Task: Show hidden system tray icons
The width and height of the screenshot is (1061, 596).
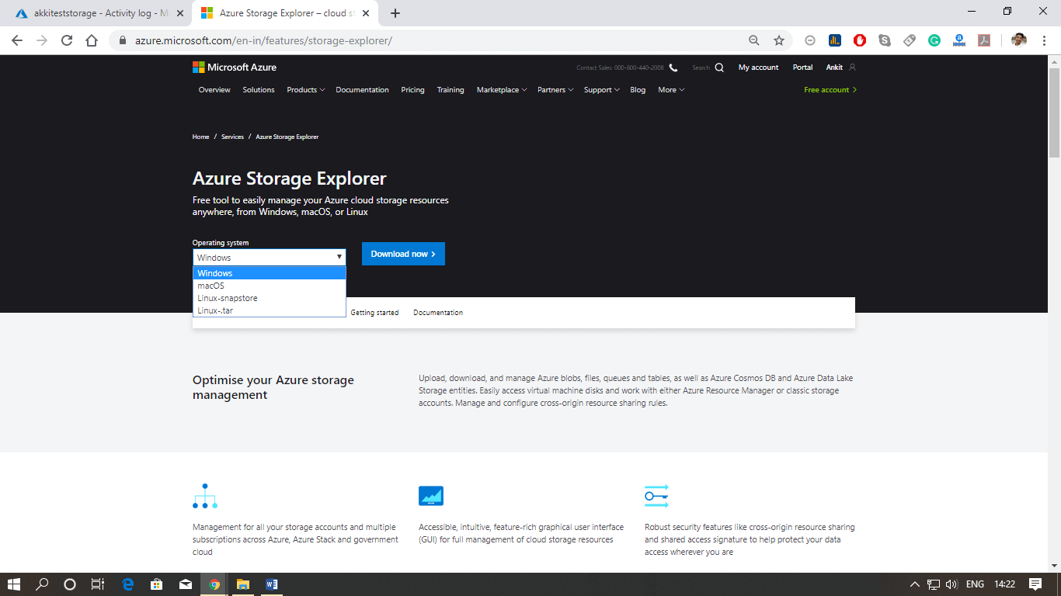Action: [x=914, y=584]
